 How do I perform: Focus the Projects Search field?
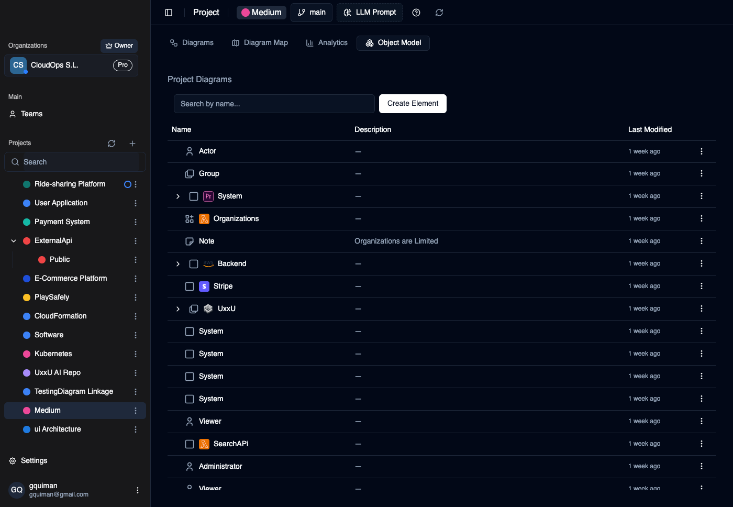[x=75, y=162]
